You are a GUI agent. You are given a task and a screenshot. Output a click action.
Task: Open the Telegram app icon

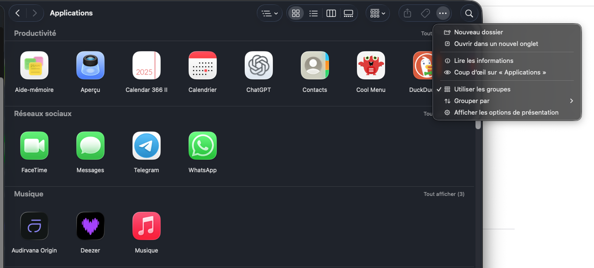pyautogui.click(x=147, y=146)
